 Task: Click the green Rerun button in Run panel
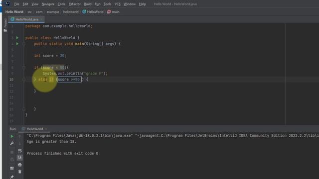(12, 136)
